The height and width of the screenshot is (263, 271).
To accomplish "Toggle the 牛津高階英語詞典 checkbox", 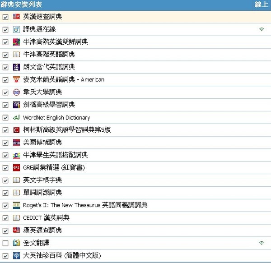I will tap(5, 55).
